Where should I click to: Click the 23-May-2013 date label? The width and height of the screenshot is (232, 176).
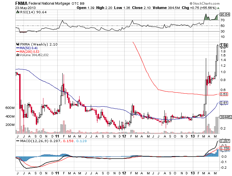point(25,8)
